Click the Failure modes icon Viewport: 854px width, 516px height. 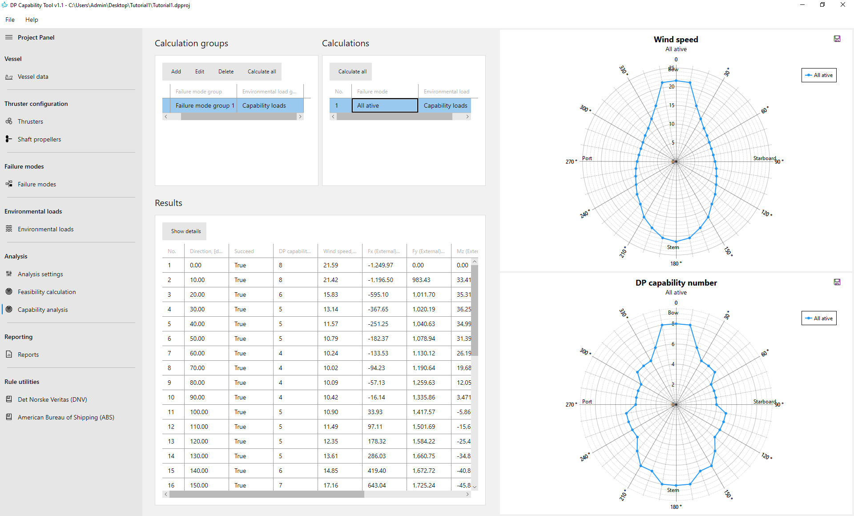9,184
